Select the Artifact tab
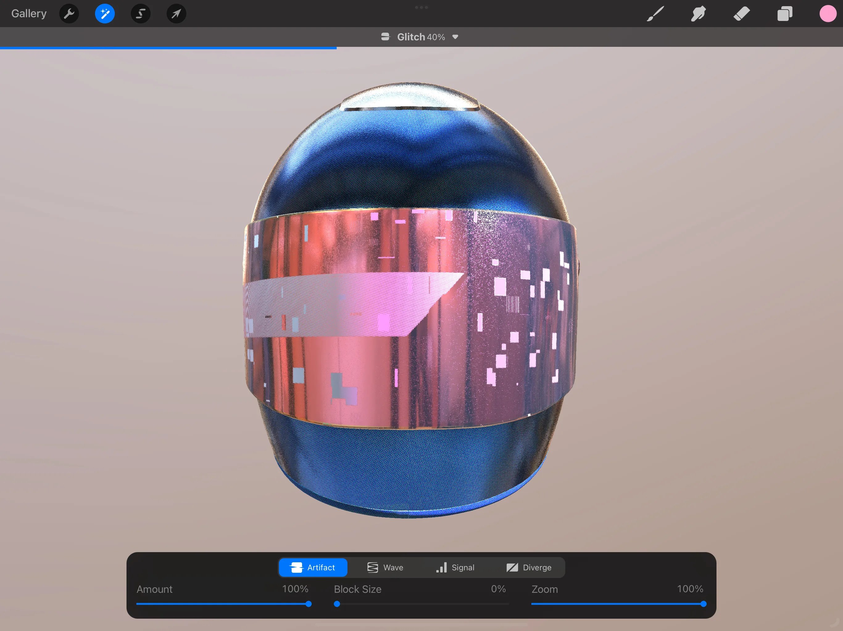This screenshot has width=843, height=631. (x=313, y=567)
